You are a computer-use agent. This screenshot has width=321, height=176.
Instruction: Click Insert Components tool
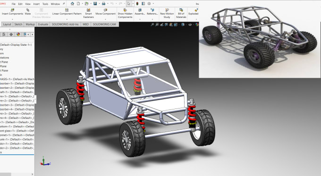12,12
